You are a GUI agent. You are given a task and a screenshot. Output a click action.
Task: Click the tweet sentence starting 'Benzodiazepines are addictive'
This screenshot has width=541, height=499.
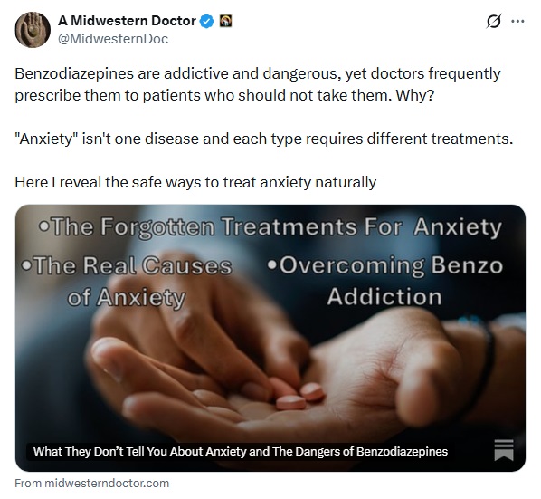(x=258, y=84)
